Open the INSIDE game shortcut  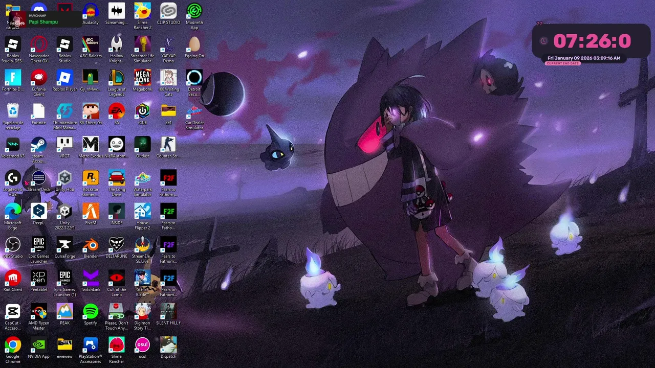(x=117, y=211)
